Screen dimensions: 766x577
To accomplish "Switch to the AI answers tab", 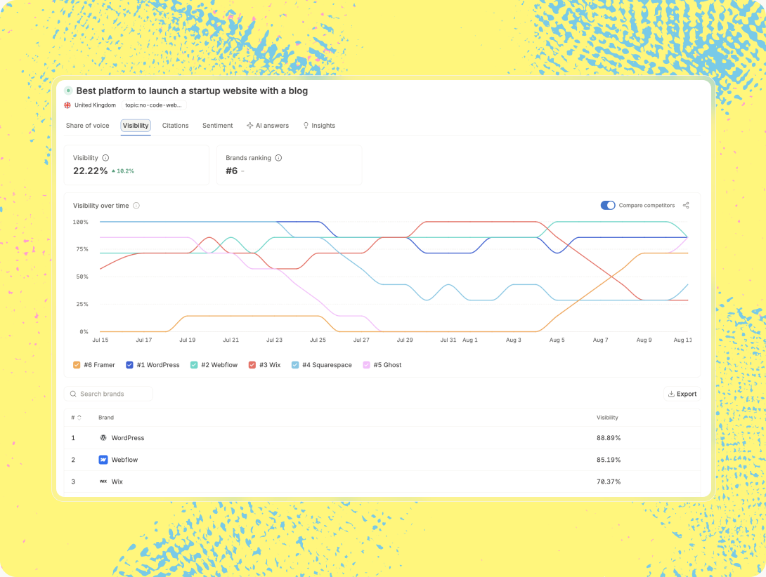I will pos(268,126).
